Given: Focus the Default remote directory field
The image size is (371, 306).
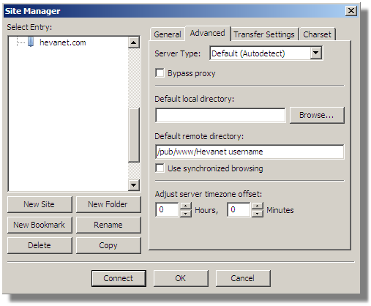Looking at the screenshot, I should click(x=250, y=152).
